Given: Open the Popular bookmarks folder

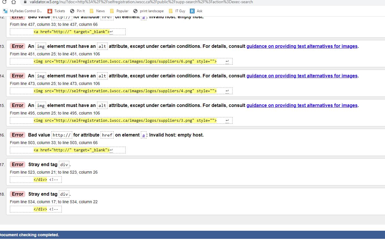Looking at the screenshot, I should [122, 11].
